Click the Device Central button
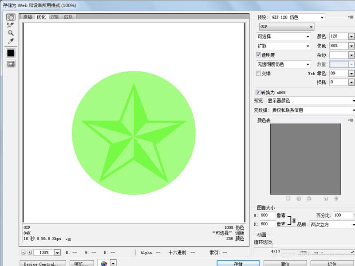Screen dimensions: 355x266 click(43, 264)
